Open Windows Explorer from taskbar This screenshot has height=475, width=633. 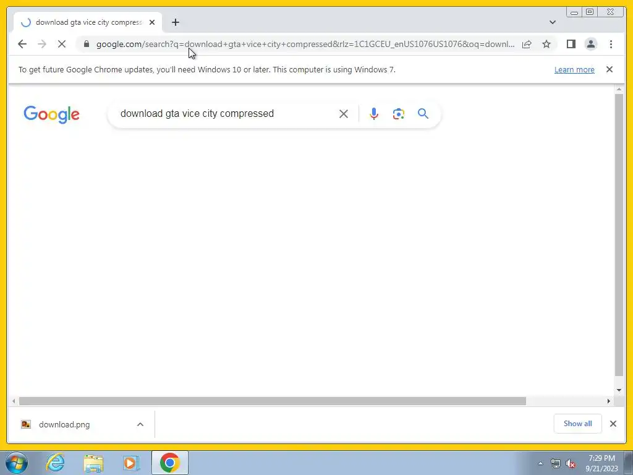93,463
